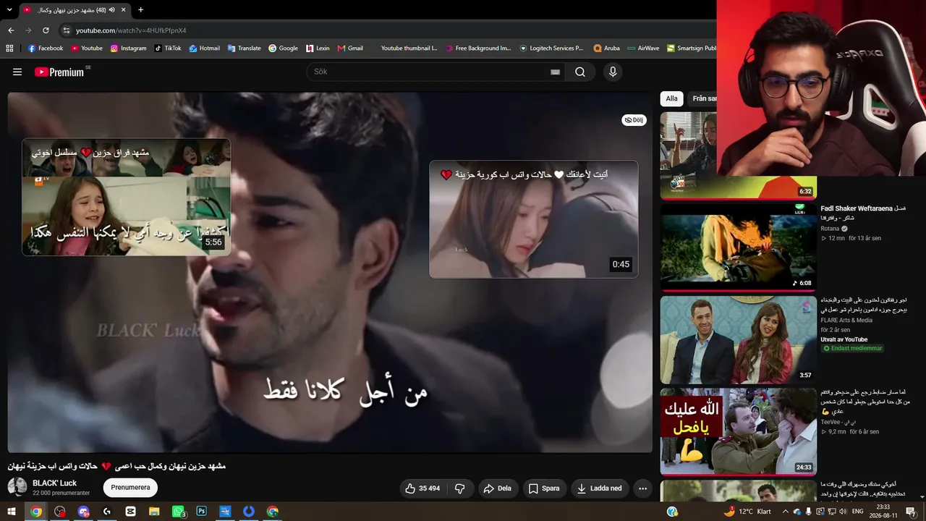This screenshot has width=926, height=521.
Task: Mute the tab via speaker icon
Action: point(112,10)
